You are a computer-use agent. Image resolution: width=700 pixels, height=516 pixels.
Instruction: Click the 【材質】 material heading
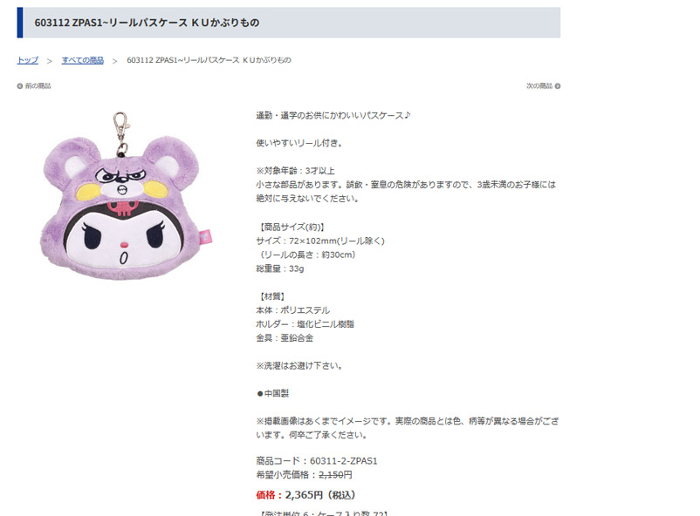(271, 296)
